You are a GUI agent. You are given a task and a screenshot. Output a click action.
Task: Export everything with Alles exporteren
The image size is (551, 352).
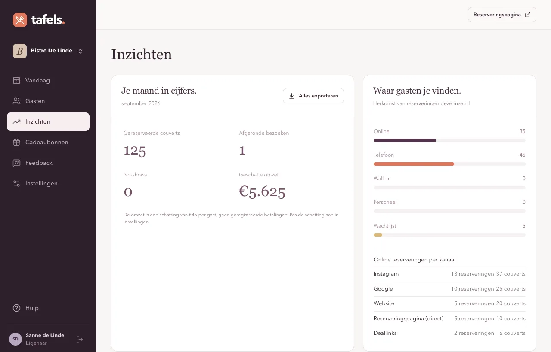tap(313, 96)
